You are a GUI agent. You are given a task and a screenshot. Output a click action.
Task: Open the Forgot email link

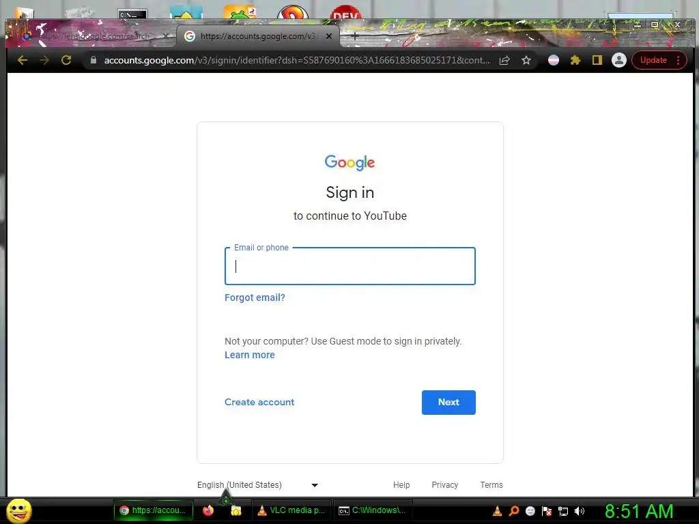pos(255,297)
